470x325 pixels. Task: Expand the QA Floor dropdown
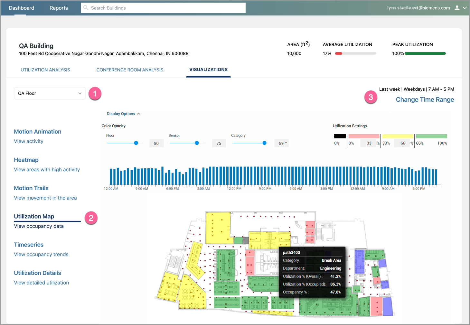coord(80,93)
